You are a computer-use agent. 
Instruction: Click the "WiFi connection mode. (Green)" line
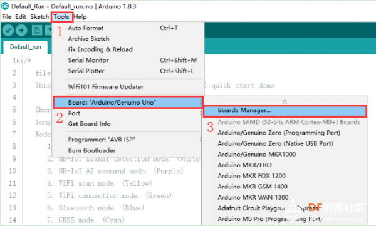[x=109, y=196]
